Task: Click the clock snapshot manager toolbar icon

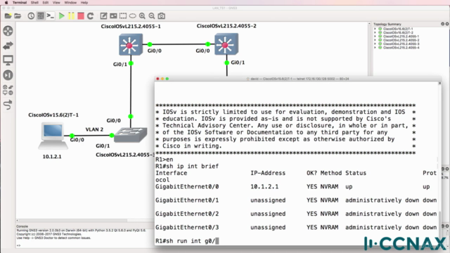Action: tap(31, 15)
